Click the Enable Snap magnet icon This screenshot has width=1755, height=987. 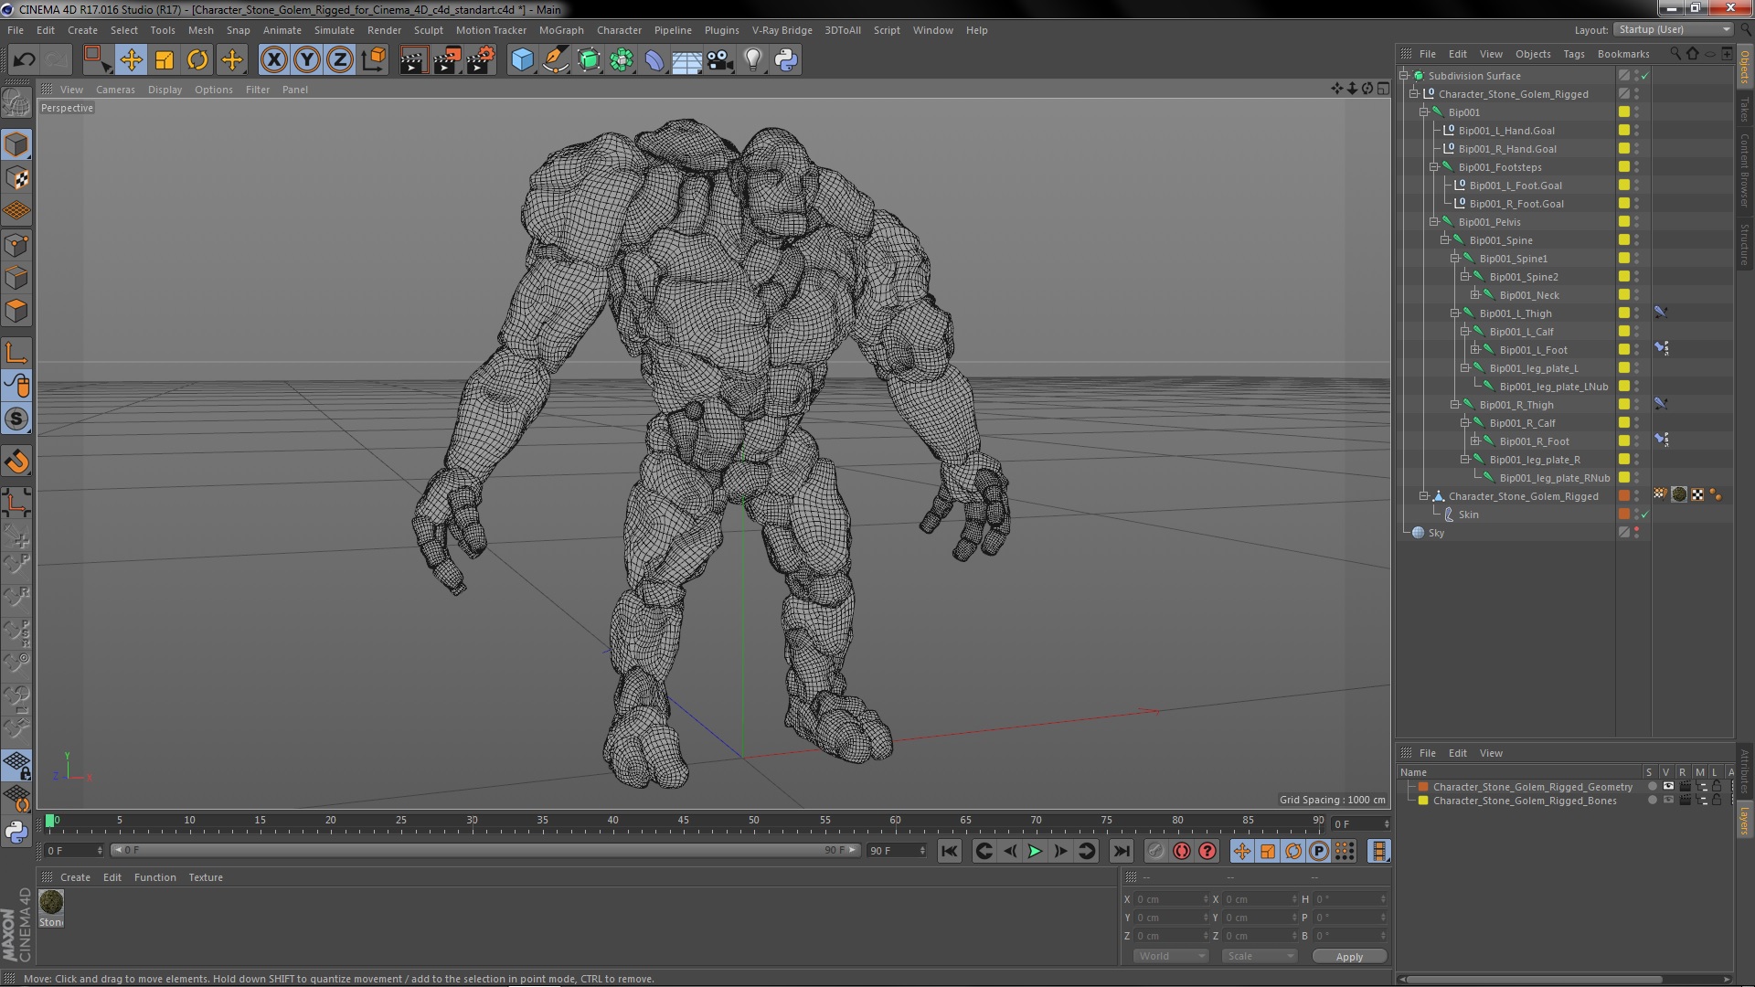pos(16,462)
